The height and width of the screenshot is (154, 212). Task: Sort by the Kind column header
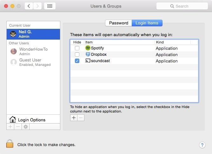[x=173, y=42]
